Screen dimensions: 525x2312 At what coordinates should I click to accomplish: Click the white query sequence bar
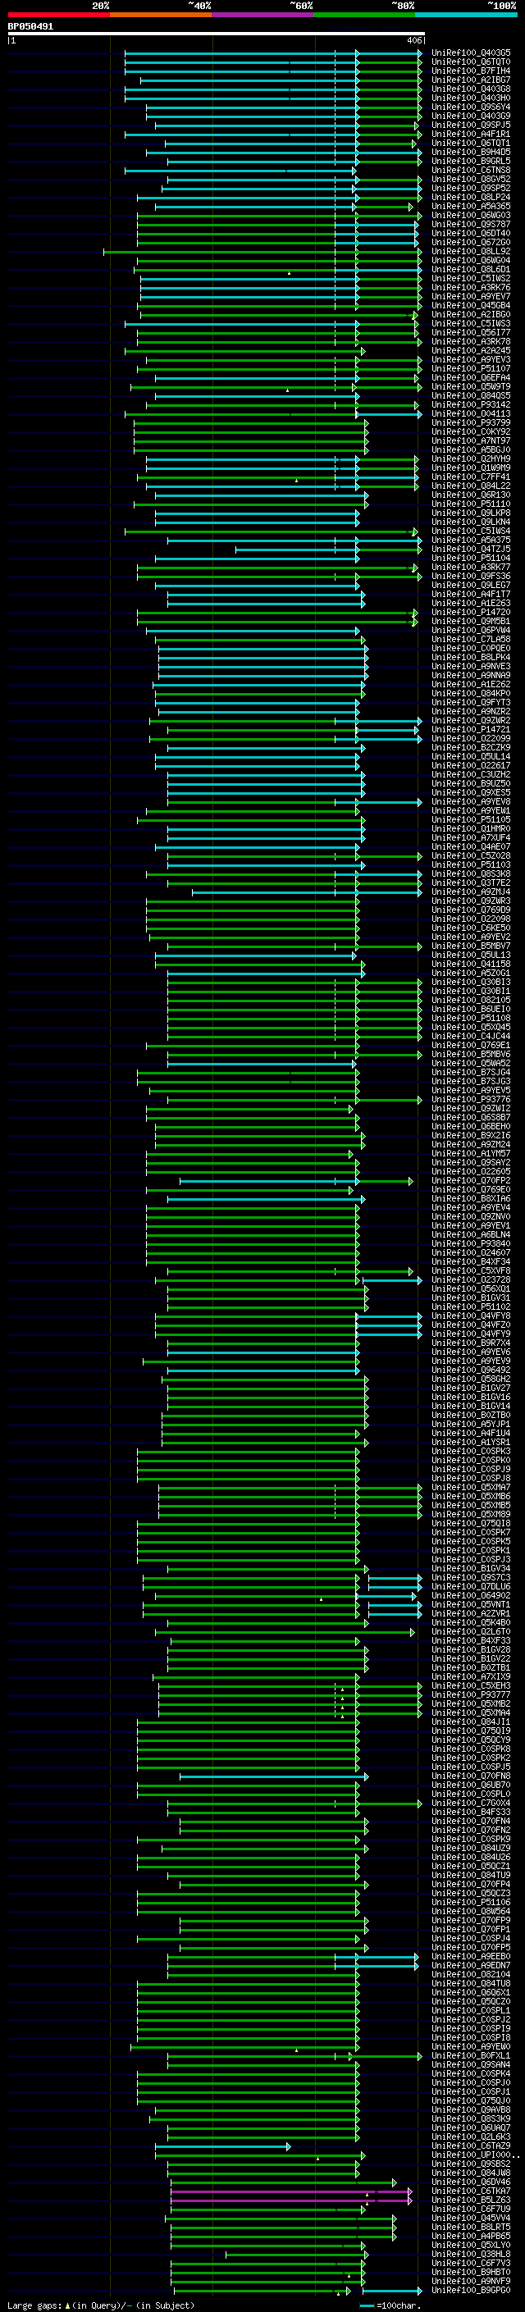216,34
